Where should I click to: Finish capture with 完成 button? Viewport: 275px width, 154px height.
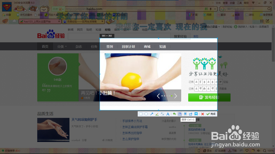[211, 114]
